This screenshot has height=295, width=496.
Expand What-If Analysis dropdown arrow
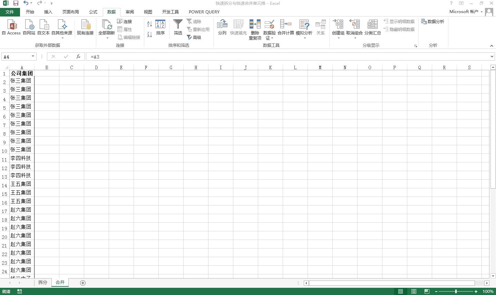click(x=304, y=38)
